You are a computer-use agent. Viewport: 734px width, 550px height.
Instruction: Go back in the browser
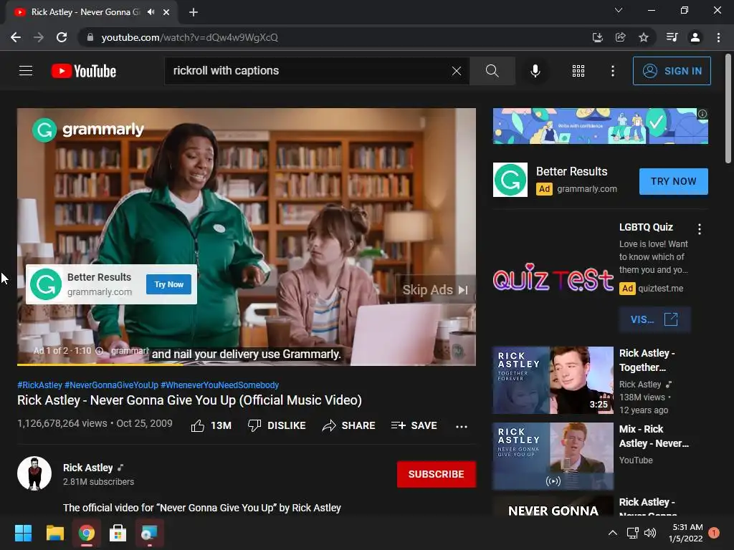click(16, 37)
